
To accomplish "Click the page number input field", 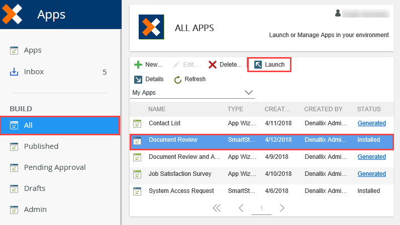I will tap(261, 208).
